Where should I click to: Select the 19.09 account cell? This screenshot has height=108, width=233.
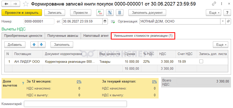point(186,61)
